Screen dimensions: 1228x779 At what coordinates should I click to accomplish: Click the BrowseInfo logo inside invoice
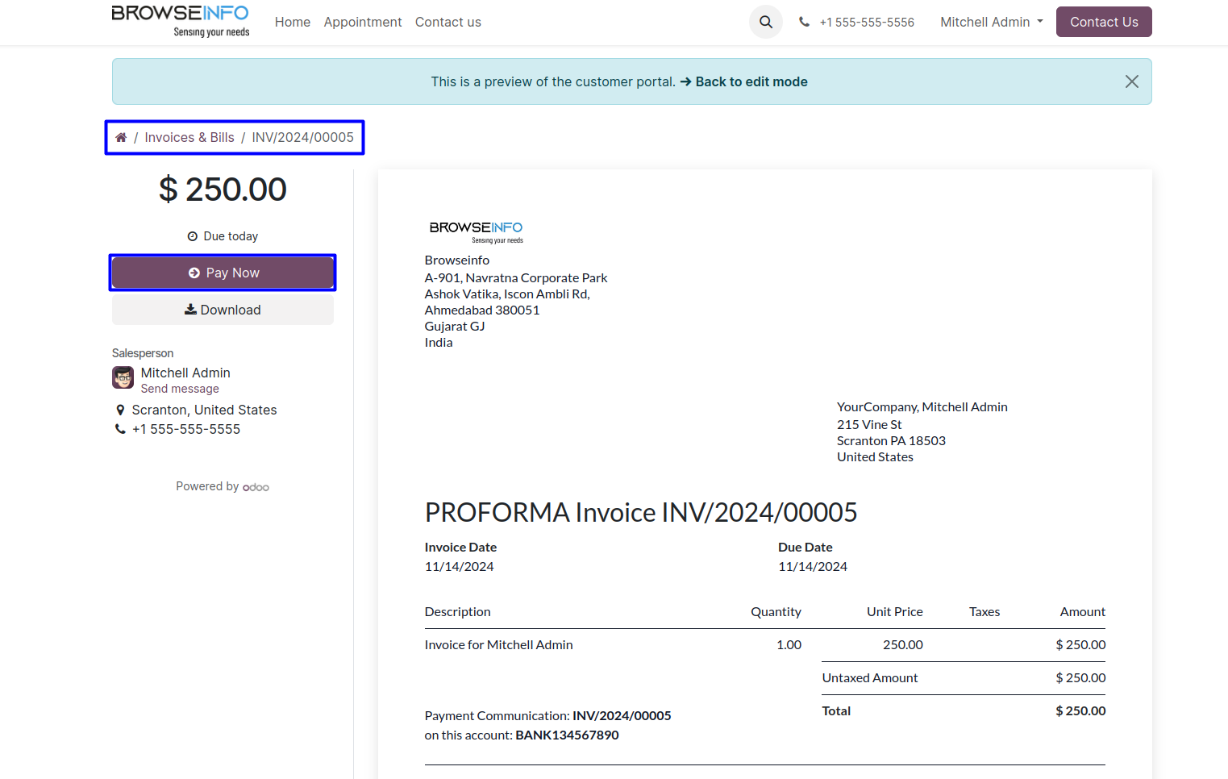tap(476, 231)
